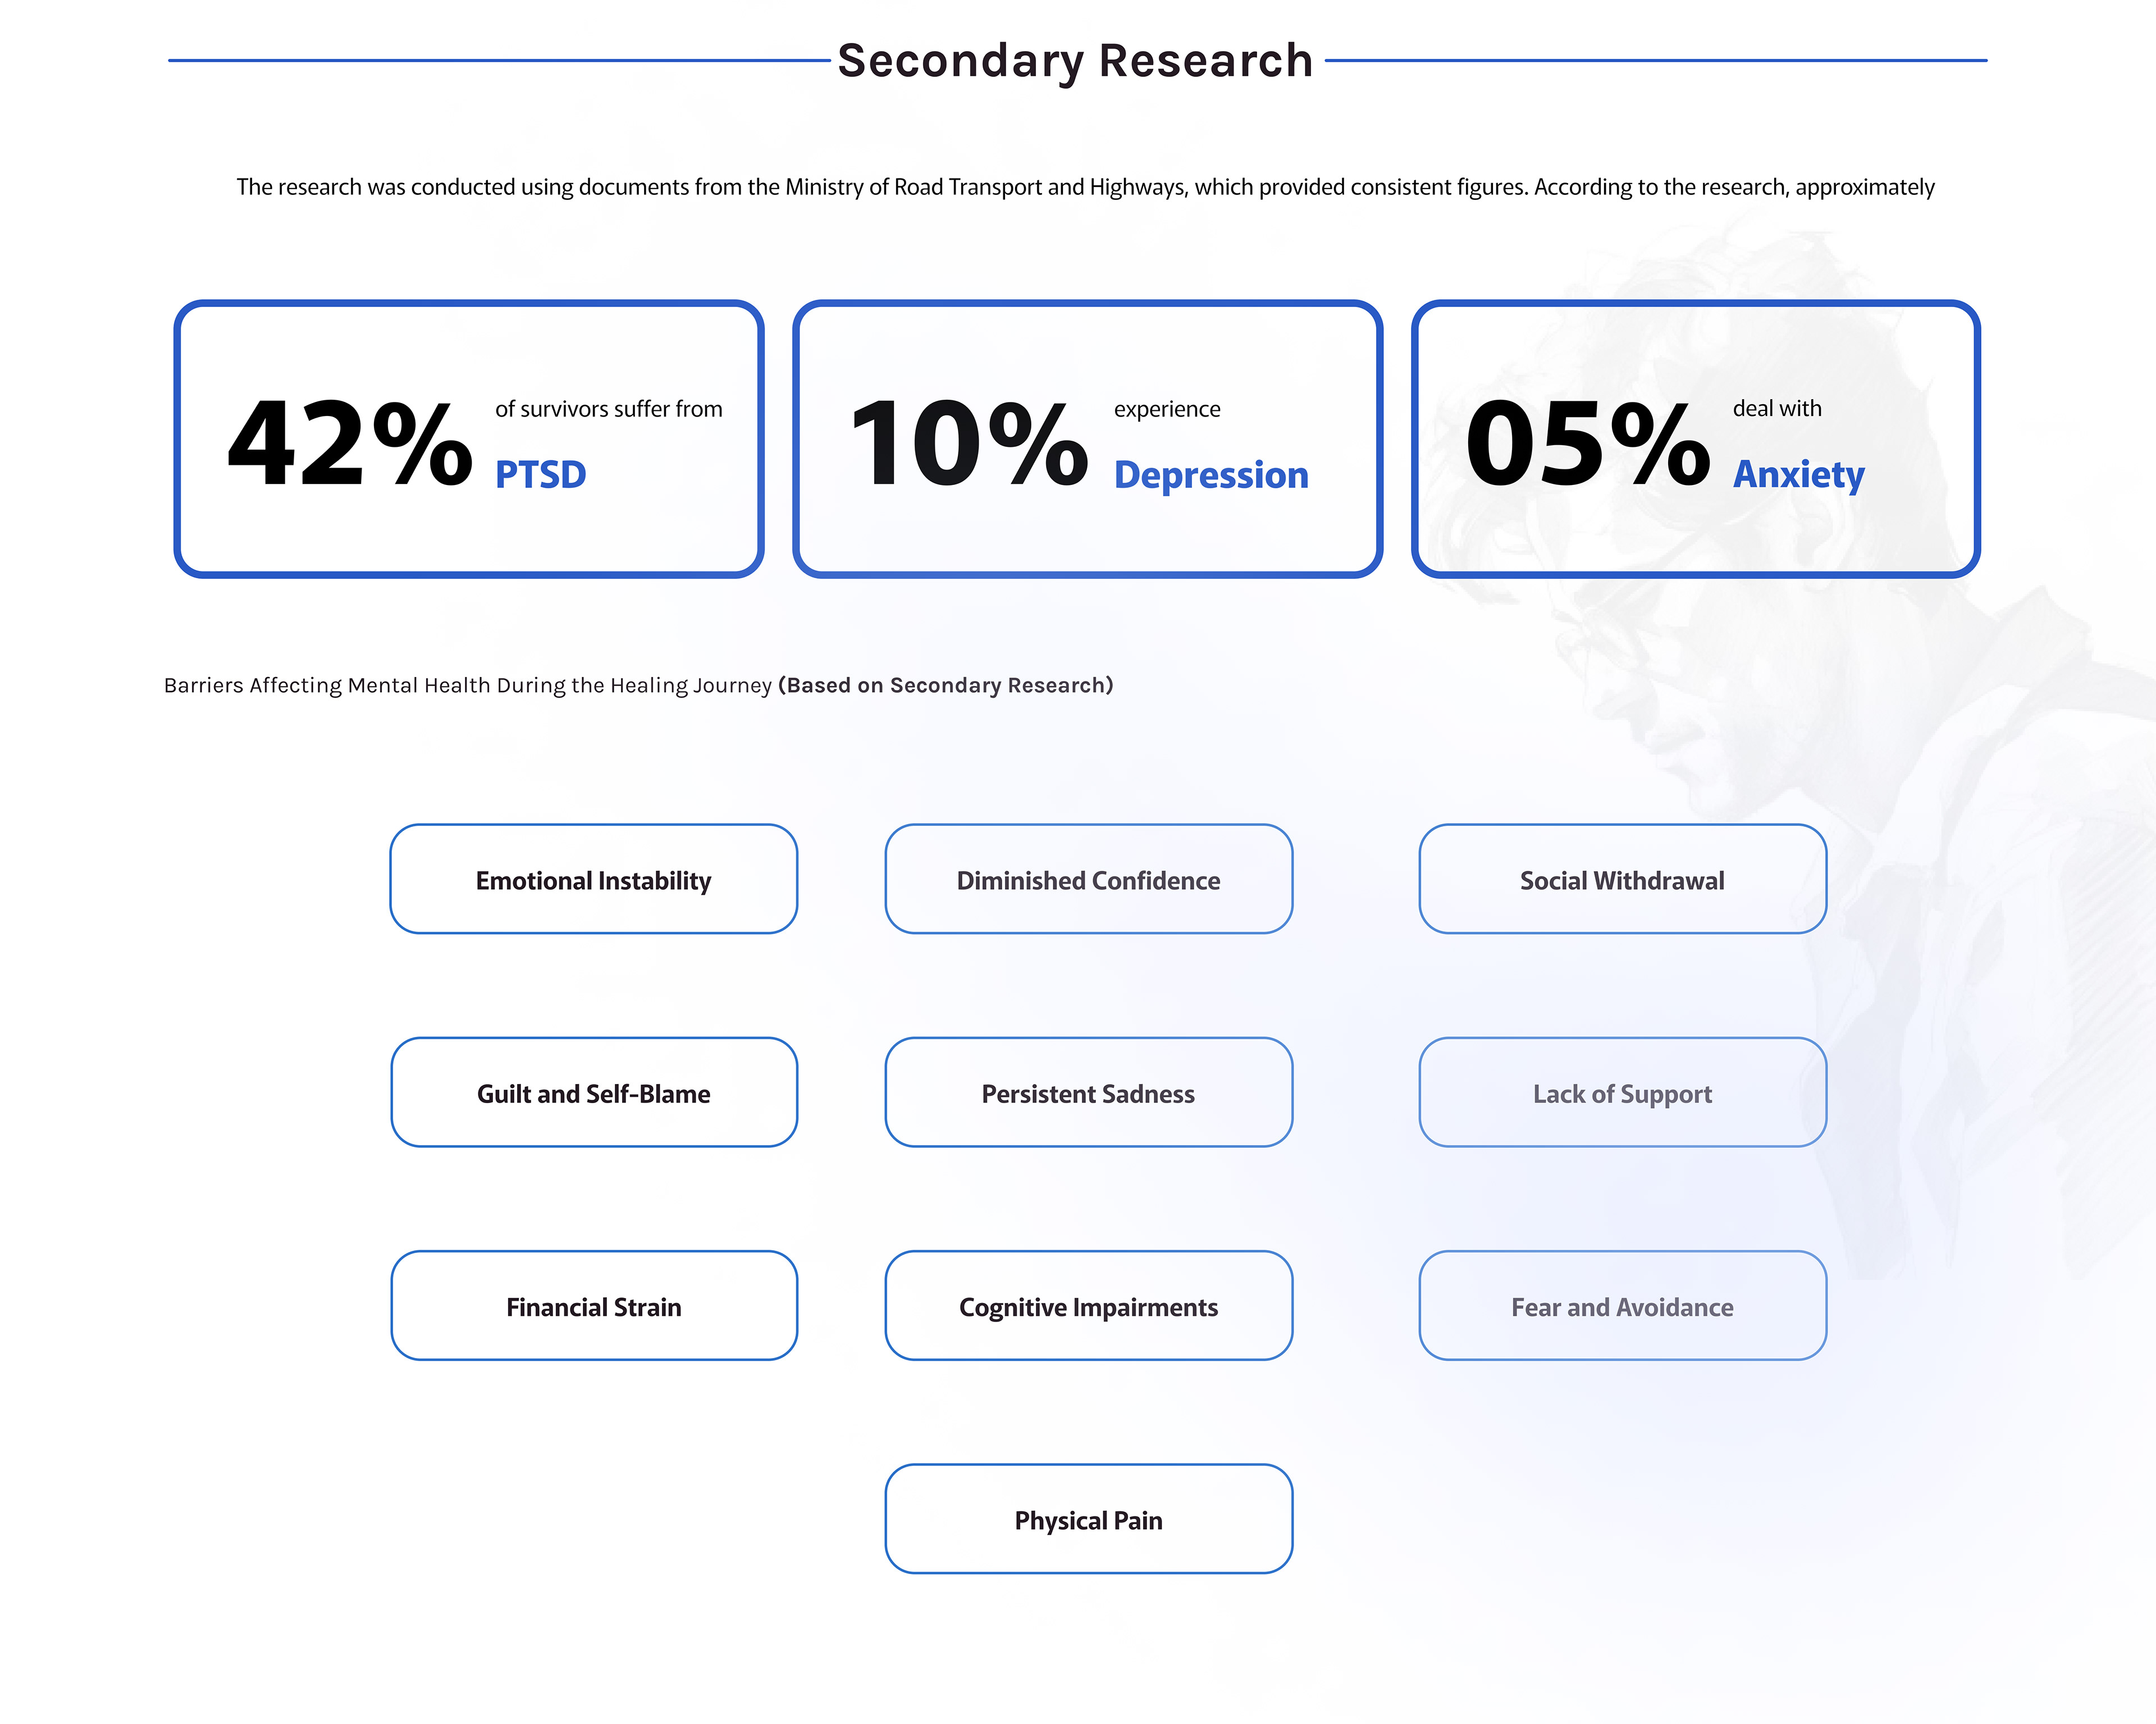The image size is (2156, 1724).
Task: Select the Cognitive Impairments barrier
Action: tap(1088, 1306)
